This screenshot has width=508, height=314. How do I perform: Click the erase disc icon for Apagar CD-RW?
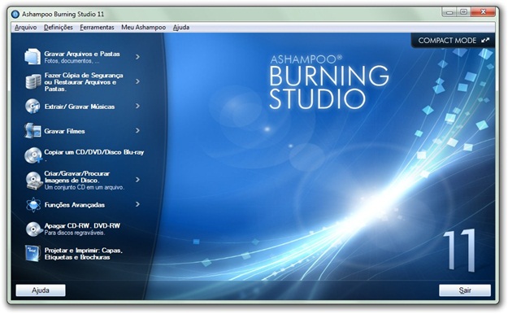pos(33,229)
